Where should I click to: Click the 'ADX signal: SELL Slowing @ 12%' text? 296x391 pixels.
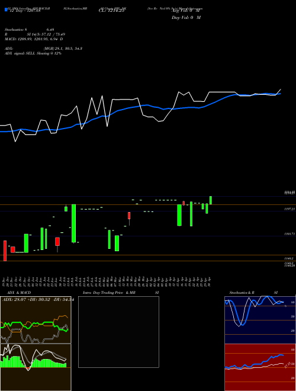point(33,53)
